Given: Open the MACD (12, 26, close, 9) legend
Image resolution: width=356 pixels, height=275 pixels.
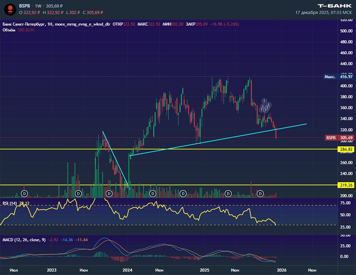Looking at the screenshot, I should click(x=24, y=240).
